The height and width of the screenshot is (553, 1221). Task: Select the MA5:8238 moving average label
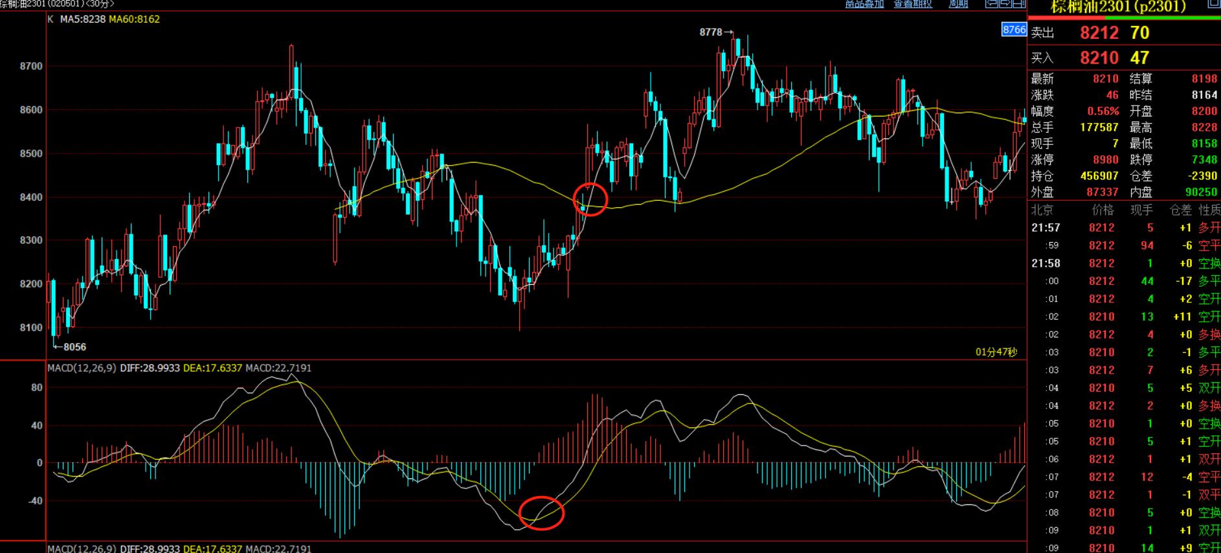[82, 19]
